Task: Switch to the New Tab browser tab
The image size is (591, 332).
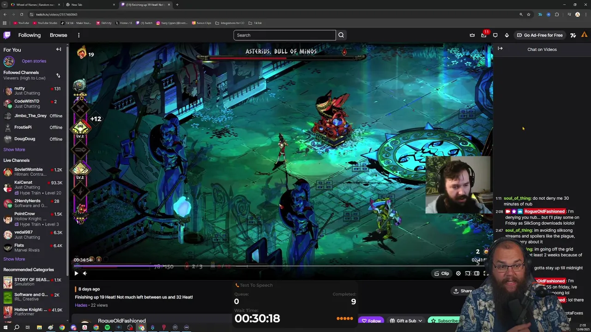Action: pyautogui.click(x=90, y=5)
